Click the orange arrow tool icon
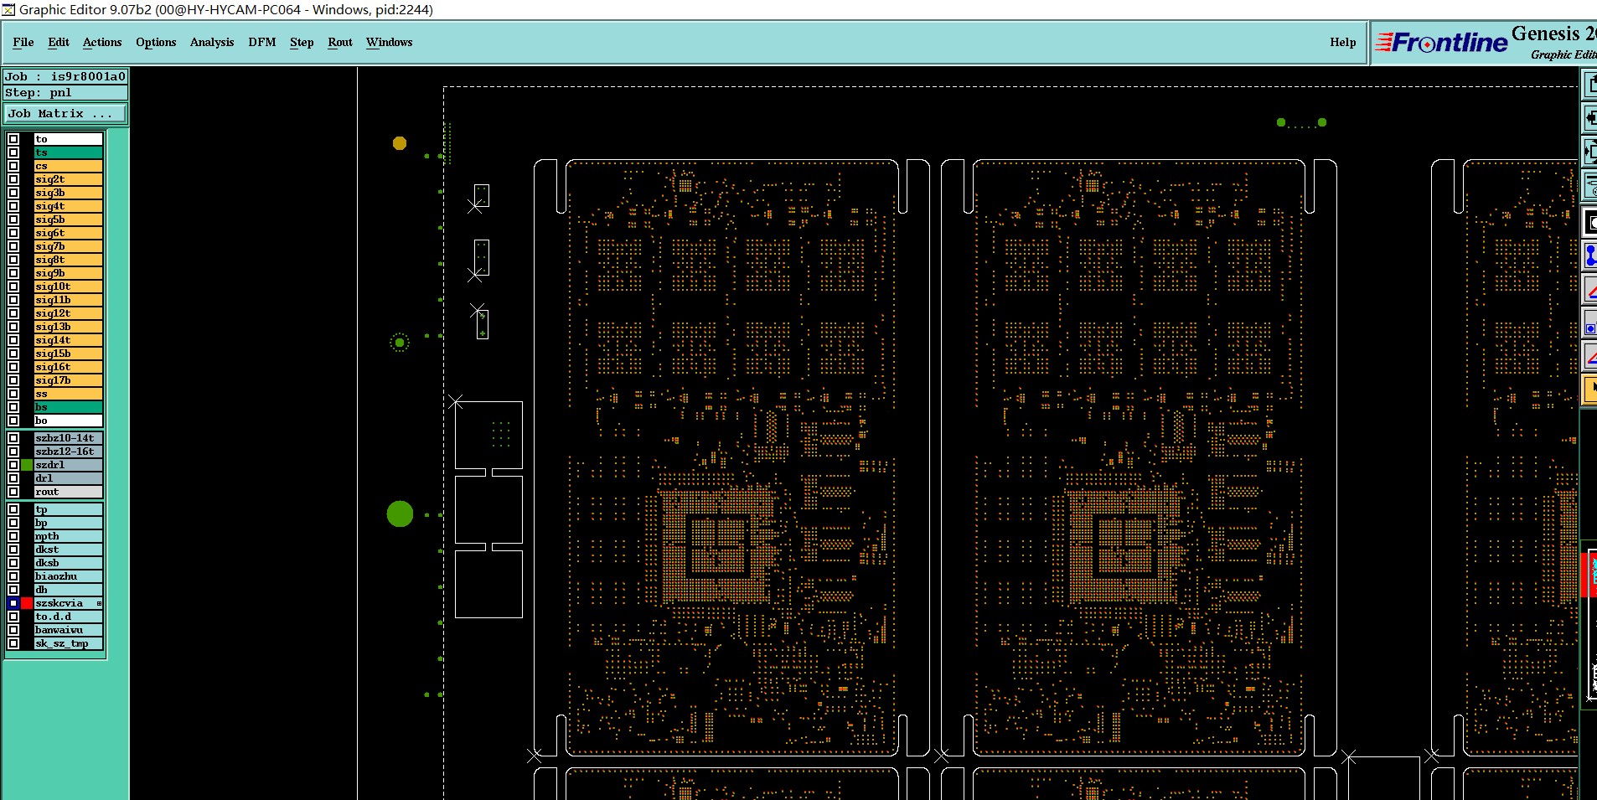This screenshot has width=1597, height=800. (1589, 389)
